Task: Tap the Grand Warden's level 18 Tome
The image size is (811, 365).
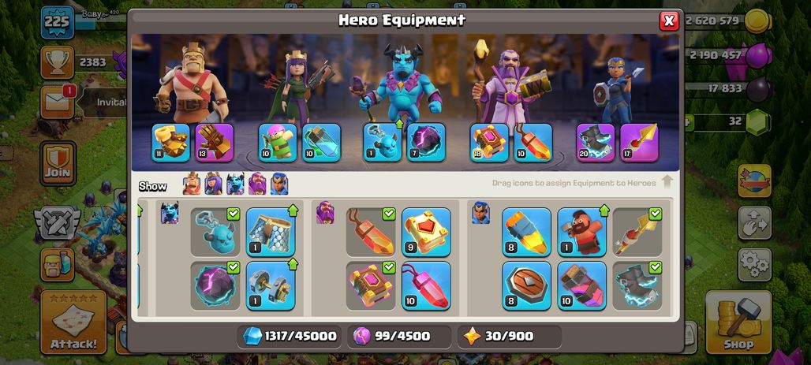Action: pyautogui.click(x=489, y=143)
